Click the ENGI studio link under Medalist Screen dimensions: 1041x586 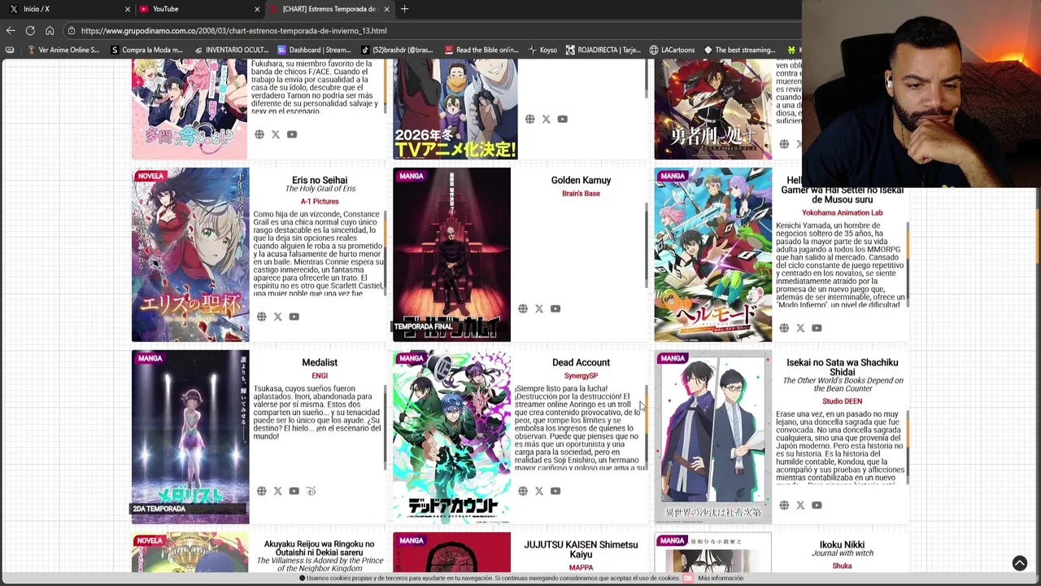tap(320, 375)
